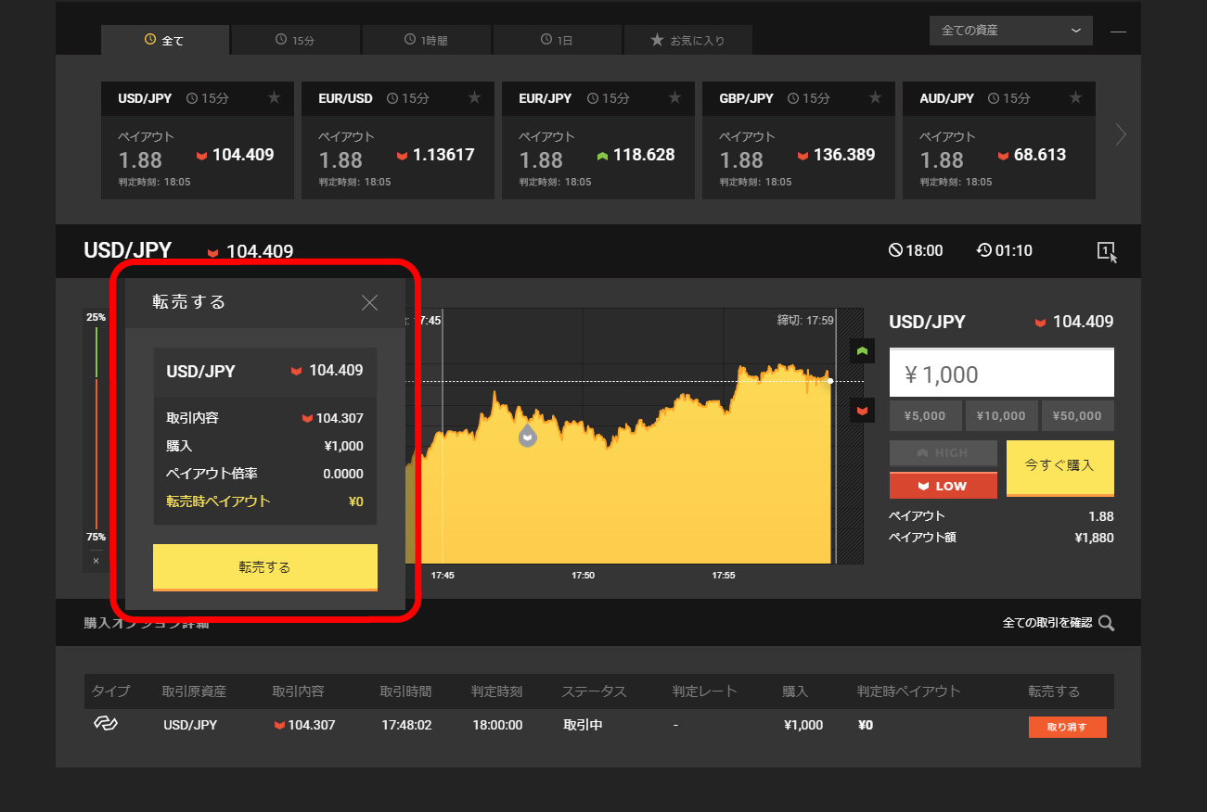Viewport: 1207px width, 812px height.
Task: Click the trade type icon in table row
Action: pos(106,724)
